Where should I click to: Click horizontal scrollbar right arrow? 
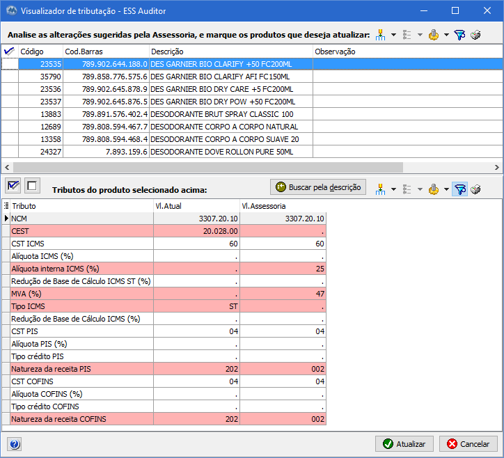[x=497, y=167]
